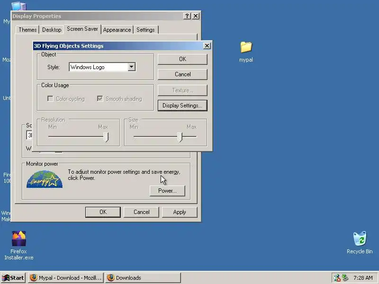Click Apply in Display Properties window
Screen dimensions: 379x284
coord(180,212)
